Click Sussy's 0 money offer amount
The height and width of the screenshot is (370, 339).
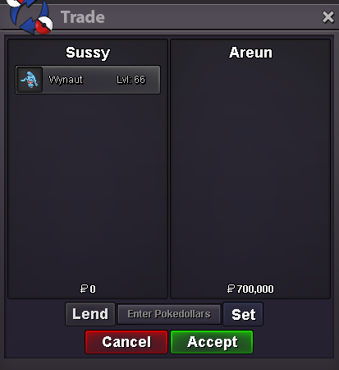(x=93, y=289)
